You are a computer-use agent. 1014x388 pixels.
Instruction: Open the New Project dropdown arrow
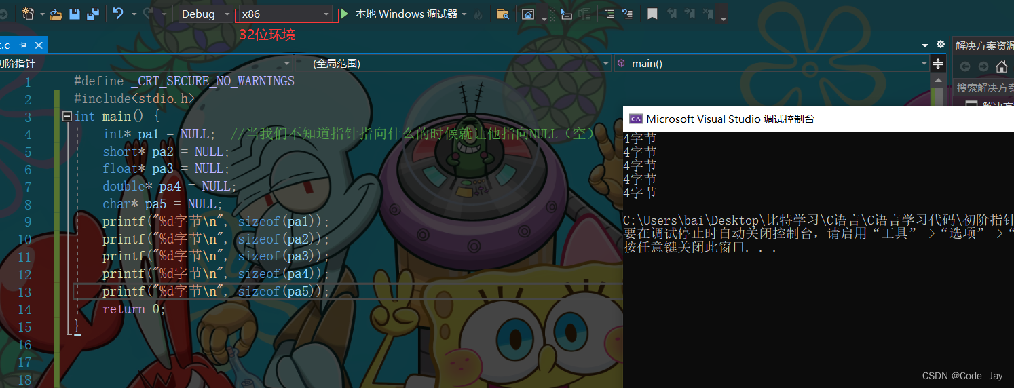click(43, 14)
